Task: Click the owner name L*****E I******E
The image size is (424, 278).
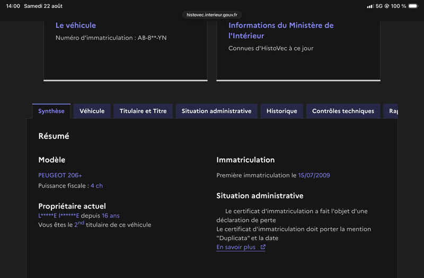Action: point(59,216)
